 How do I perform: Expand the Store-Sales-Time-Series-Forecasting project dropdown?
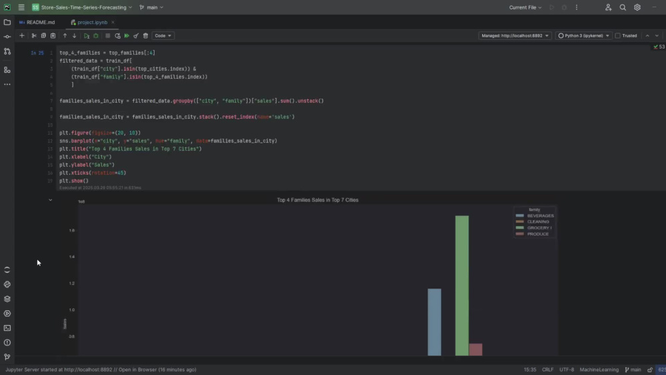pos(82,7)
